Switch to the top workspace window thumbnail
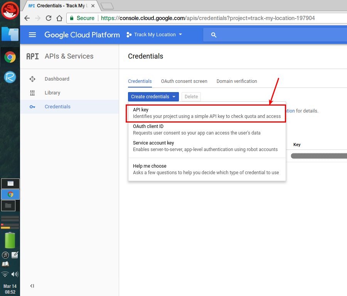Viewport: 347px width, 296px height. [x=10, y=183]
